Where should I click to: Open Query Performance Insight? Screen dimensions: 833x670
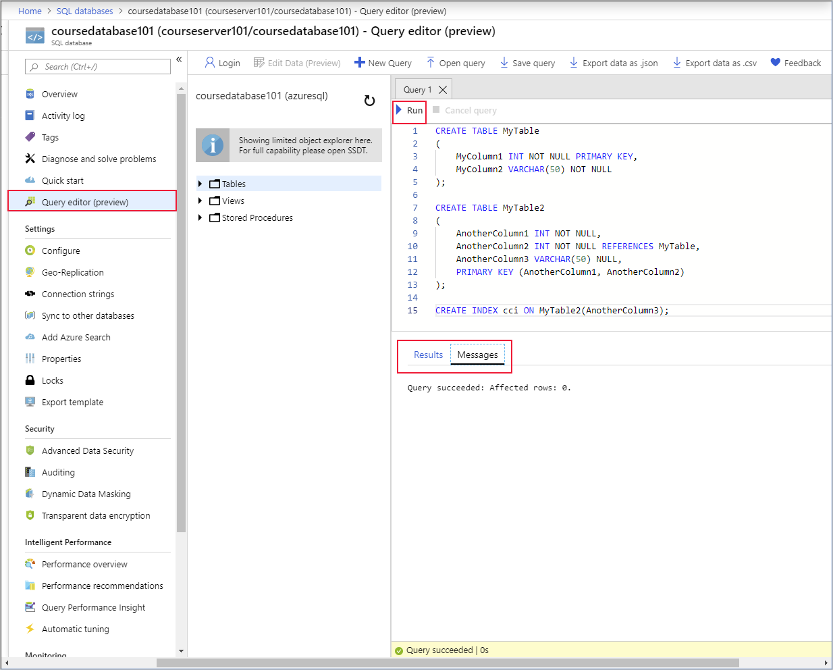pyautogui.click(x=94, y=607)
